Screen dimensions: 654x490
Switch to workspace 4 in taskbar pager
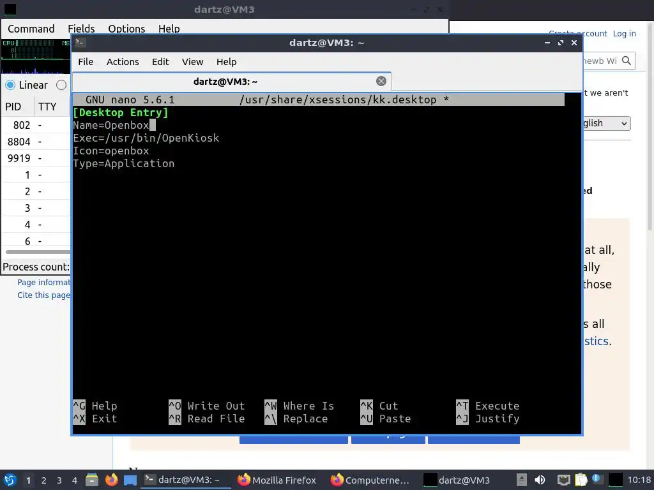75,480
